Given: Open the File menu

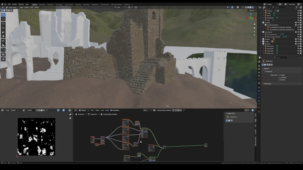Looking at the screenshot, I should 5,4.
